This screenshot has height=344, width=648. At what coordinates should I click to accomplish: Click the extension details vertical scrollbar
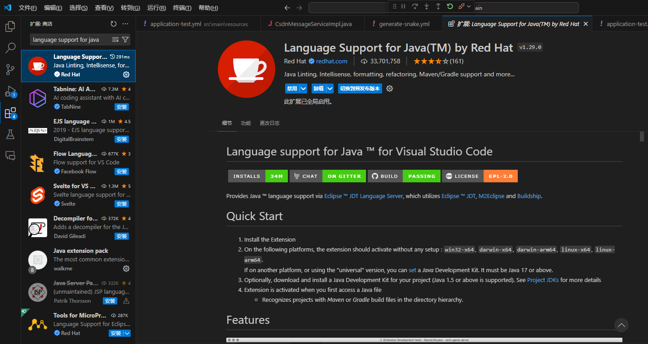(x=642, y=137)
